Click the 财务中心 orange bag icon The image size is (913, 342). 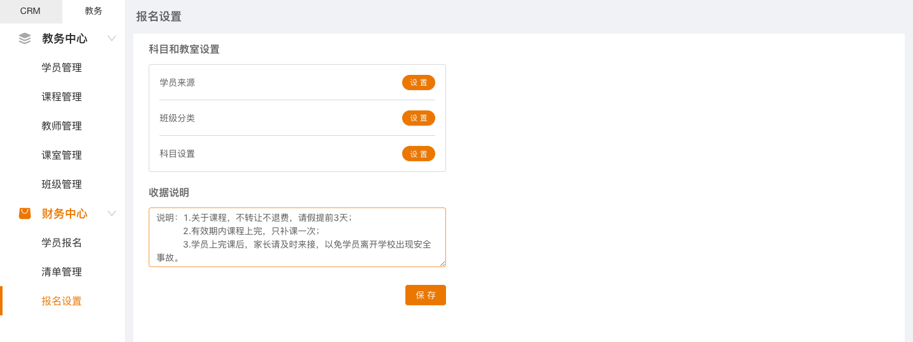(25, 213)
